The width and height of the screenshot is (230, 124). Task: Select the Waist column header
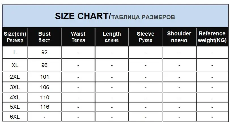pyautogui.click(x=78, y=37)
